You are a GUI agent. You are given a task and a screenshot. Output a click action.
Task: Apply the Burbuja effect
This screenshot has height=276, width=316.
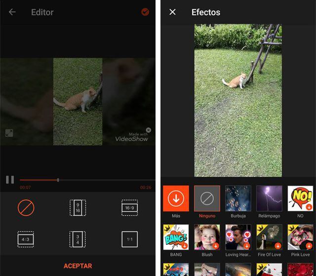(x=238, y=198)
